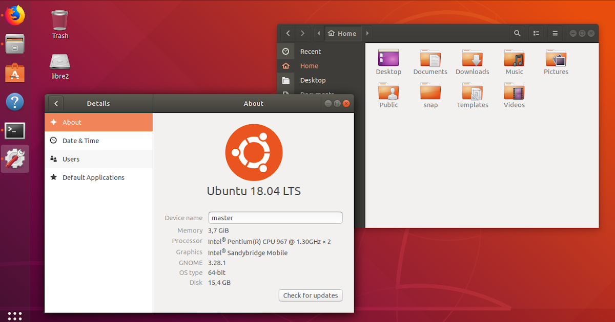Click the Device name input field
Screen dimensions: 615x322
coord(275,218)
